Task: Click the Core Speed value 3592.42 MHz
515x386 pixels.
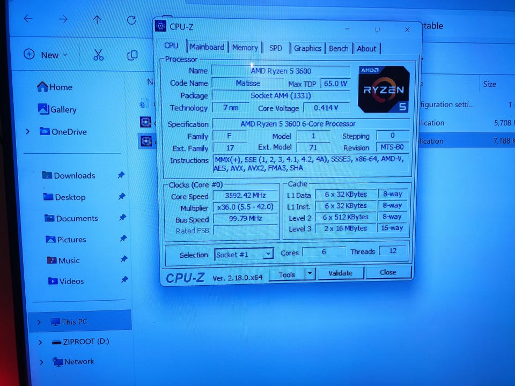Action: [245, 195]
